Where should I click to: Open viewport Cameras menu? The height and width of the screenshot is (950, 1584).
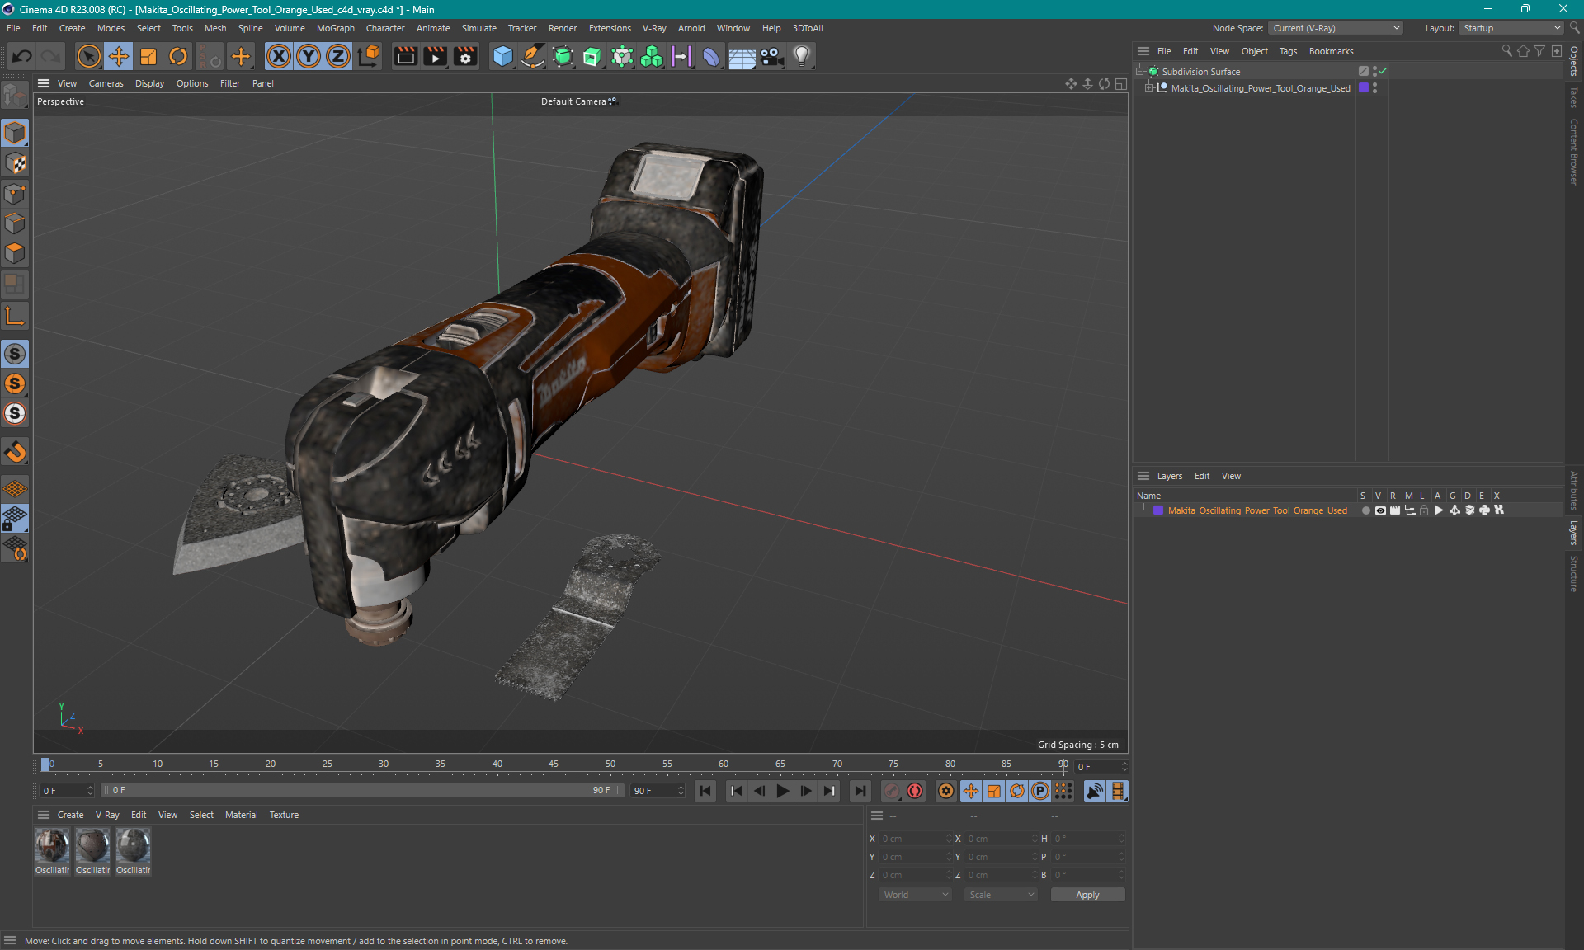(x=106, y=83)
